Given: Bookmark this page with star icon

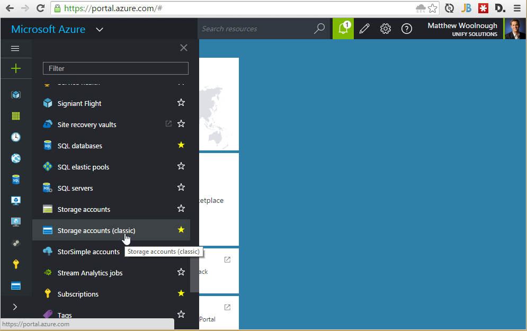Looking at the screenshot, I should click(x=433, y=8).
